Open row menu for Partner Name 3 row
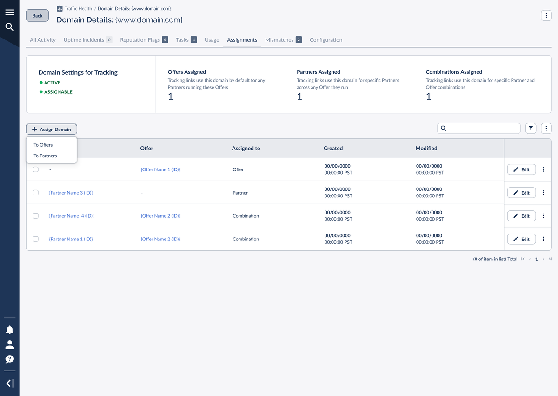This screenshot has width=558, height=396. coord(543,193)
